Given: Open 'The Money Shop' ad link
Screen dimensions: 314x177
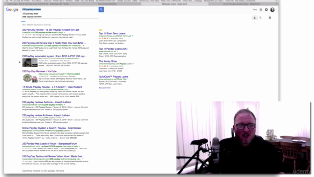Looking at the screenshot, I should click(108, 61).
